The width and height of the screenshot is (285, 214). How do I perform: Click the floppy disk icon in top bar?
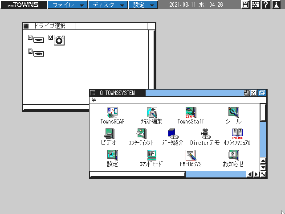click(x=245, y=4)
